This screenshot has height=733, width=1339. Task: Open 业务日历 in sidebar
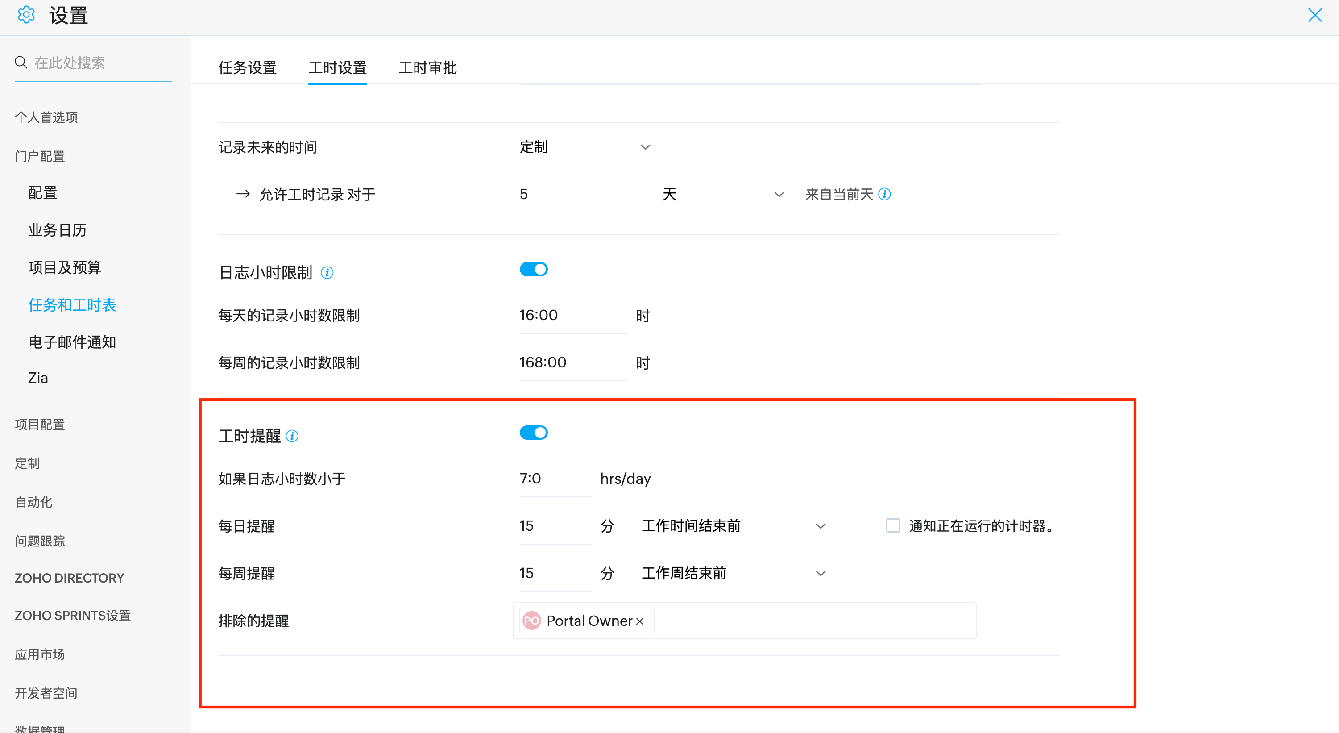click(57, 230)
